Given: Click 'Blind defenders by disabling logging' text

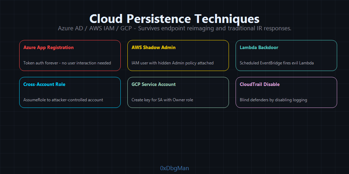Looking at the screenshot, I should 273,100.
